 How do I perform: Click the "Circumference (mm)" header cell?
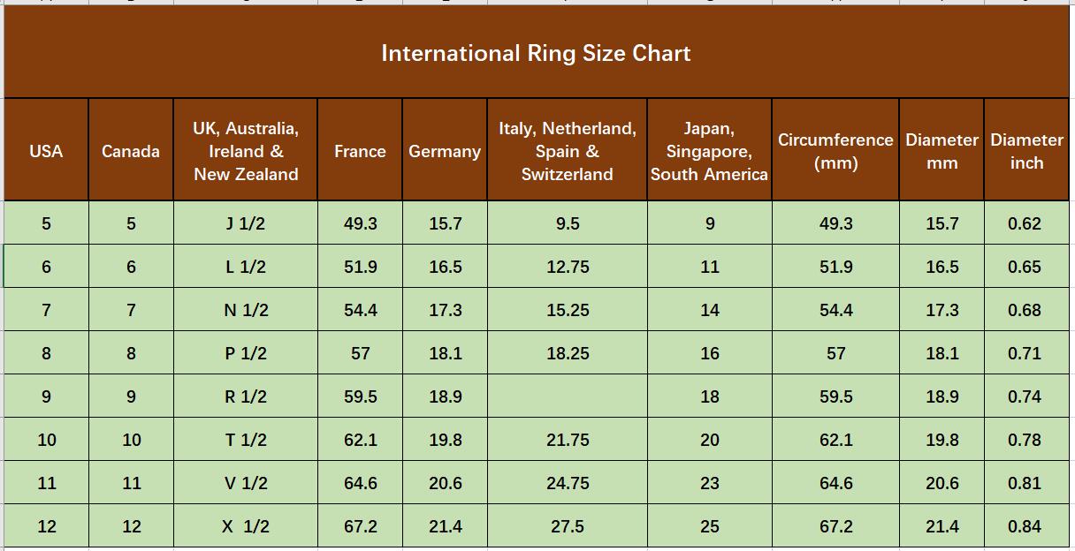(x=835, y=151)
